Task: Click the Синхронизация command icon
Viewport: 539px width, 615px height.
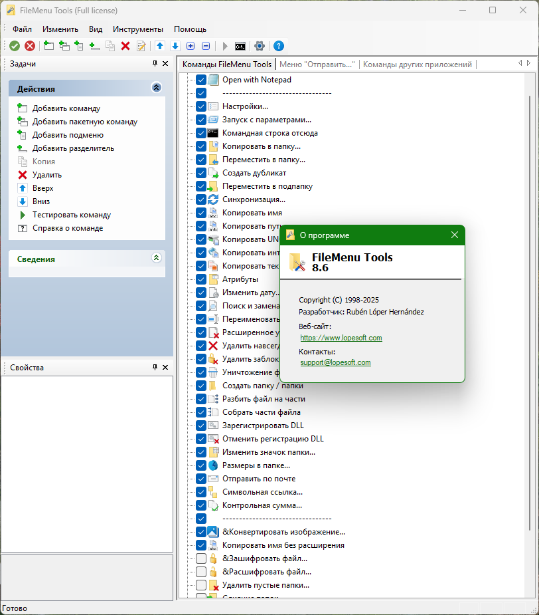Action: click(213, 199)
